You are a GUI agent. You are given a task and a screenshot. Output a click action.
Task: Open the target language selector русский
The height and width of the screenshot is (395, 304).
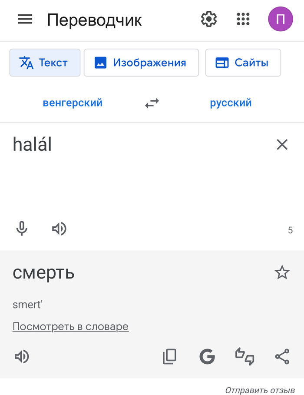click(x=231, y=103)
